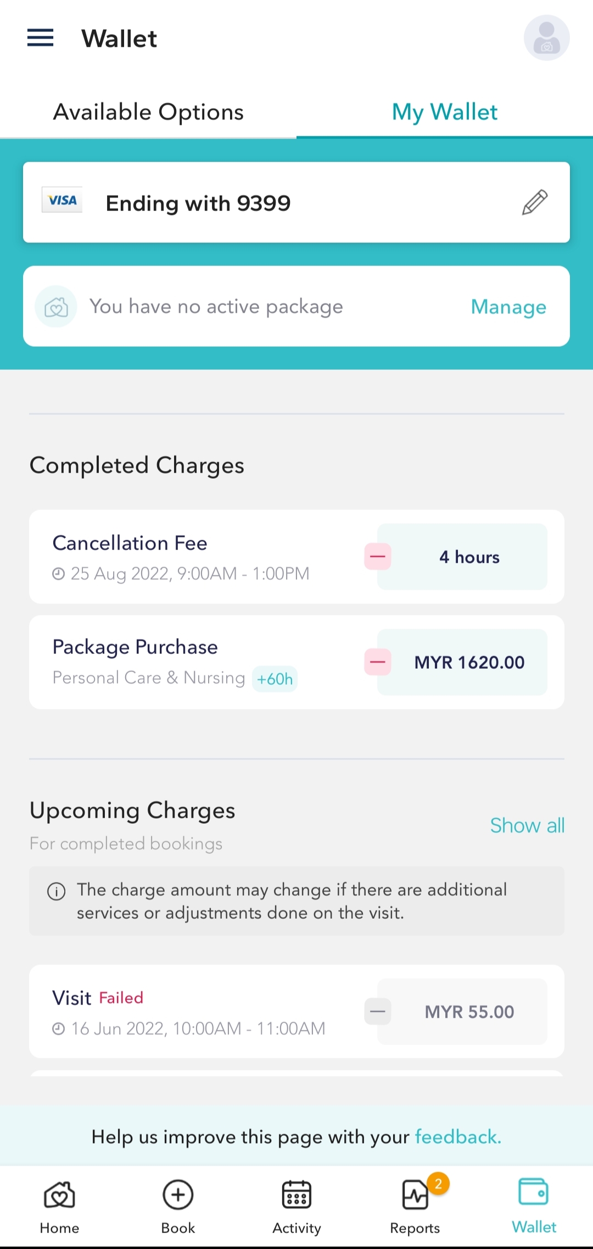Show all upcoming charges
Viewport: 593px width, 1249px height.
527,825
